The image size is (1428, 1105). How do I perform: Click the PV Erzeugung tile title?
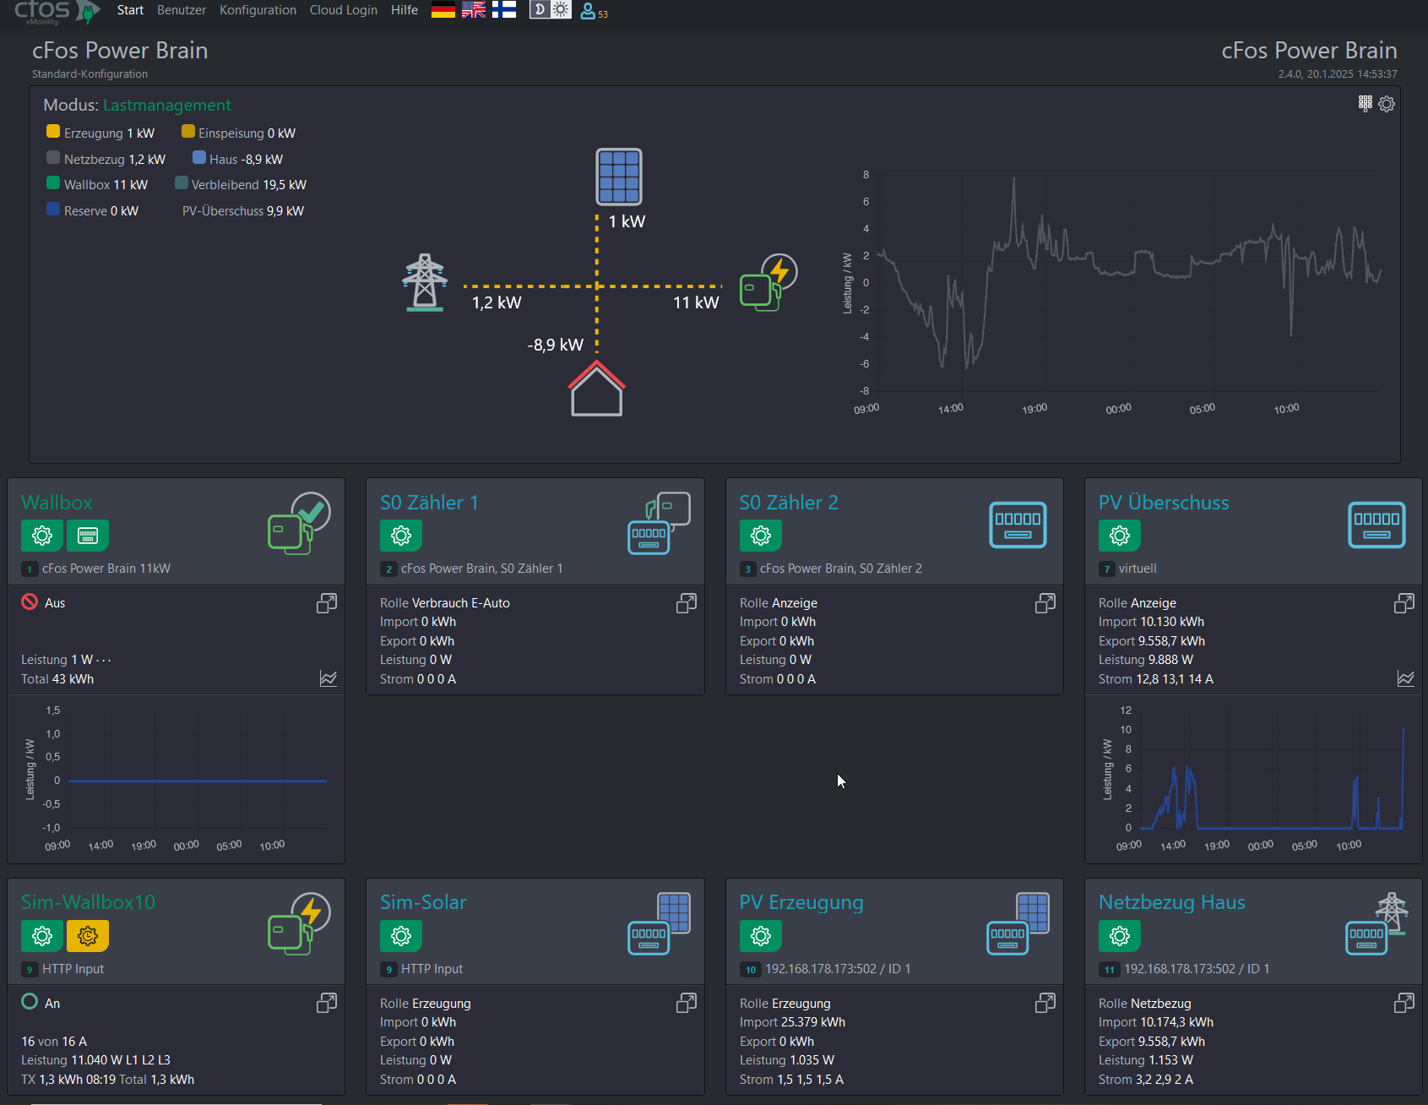click(x=801, y=902)
